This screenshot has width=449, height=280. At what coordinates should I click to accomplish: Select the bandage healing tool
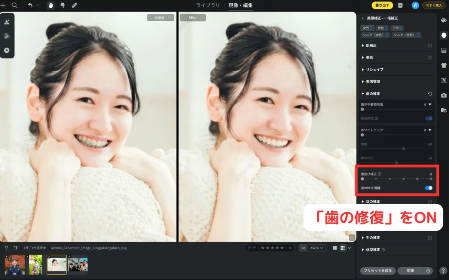tap(74, 6)
